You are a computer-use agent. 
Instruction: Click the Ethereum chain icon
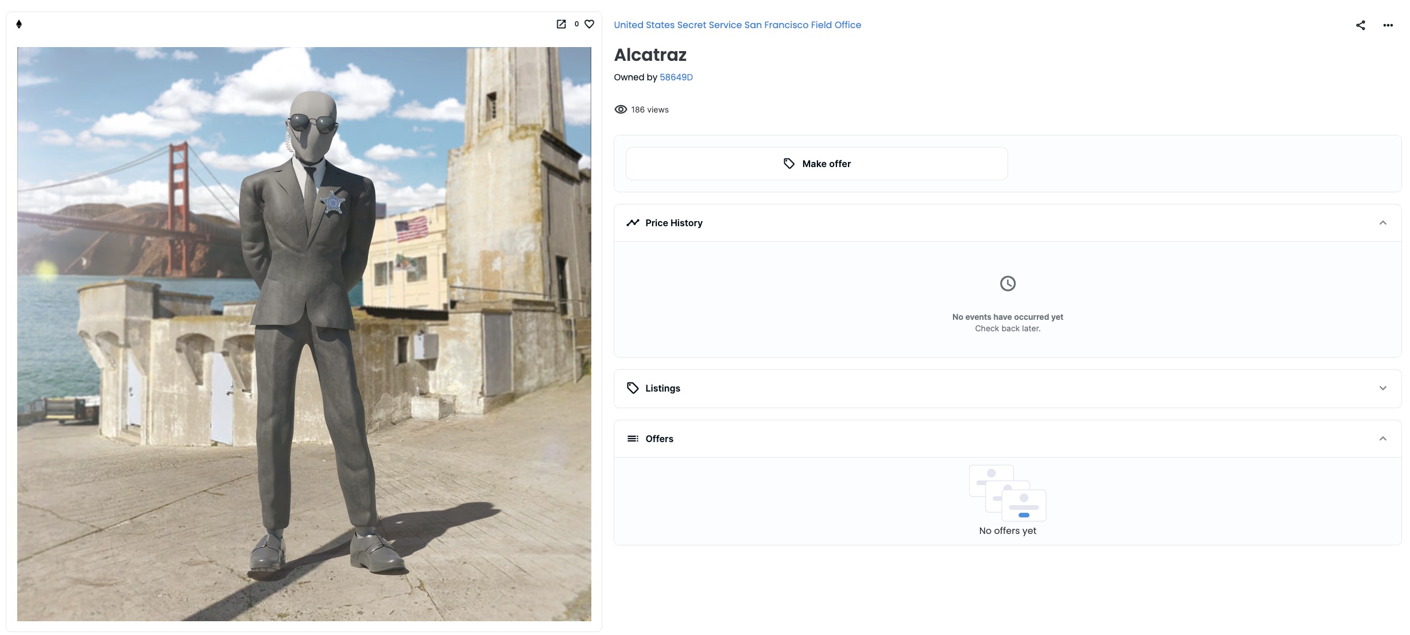coord(19,24)
